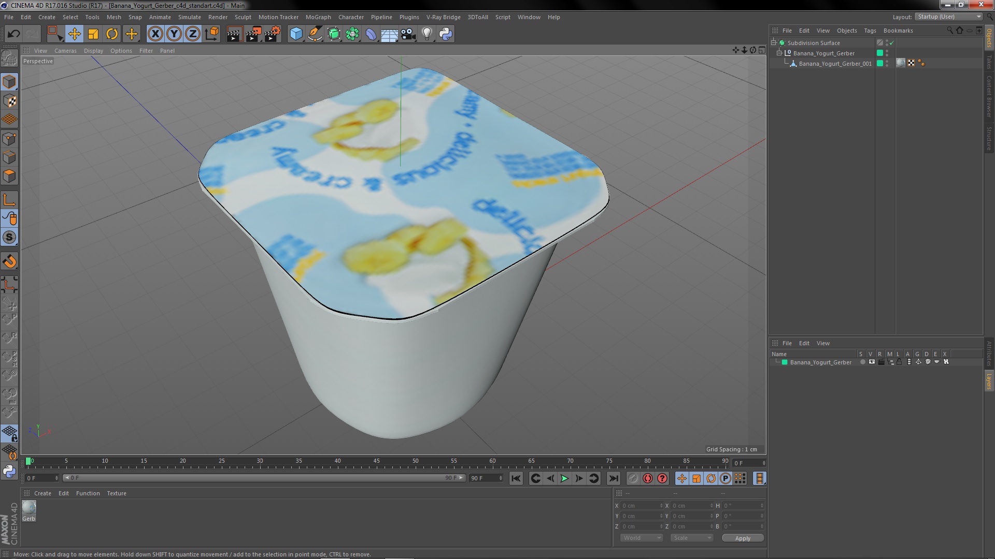
Task: Toggle layer lock for Banana_Yogurt_Gerber
Action: pyautogui.click(x=899, y=362)
